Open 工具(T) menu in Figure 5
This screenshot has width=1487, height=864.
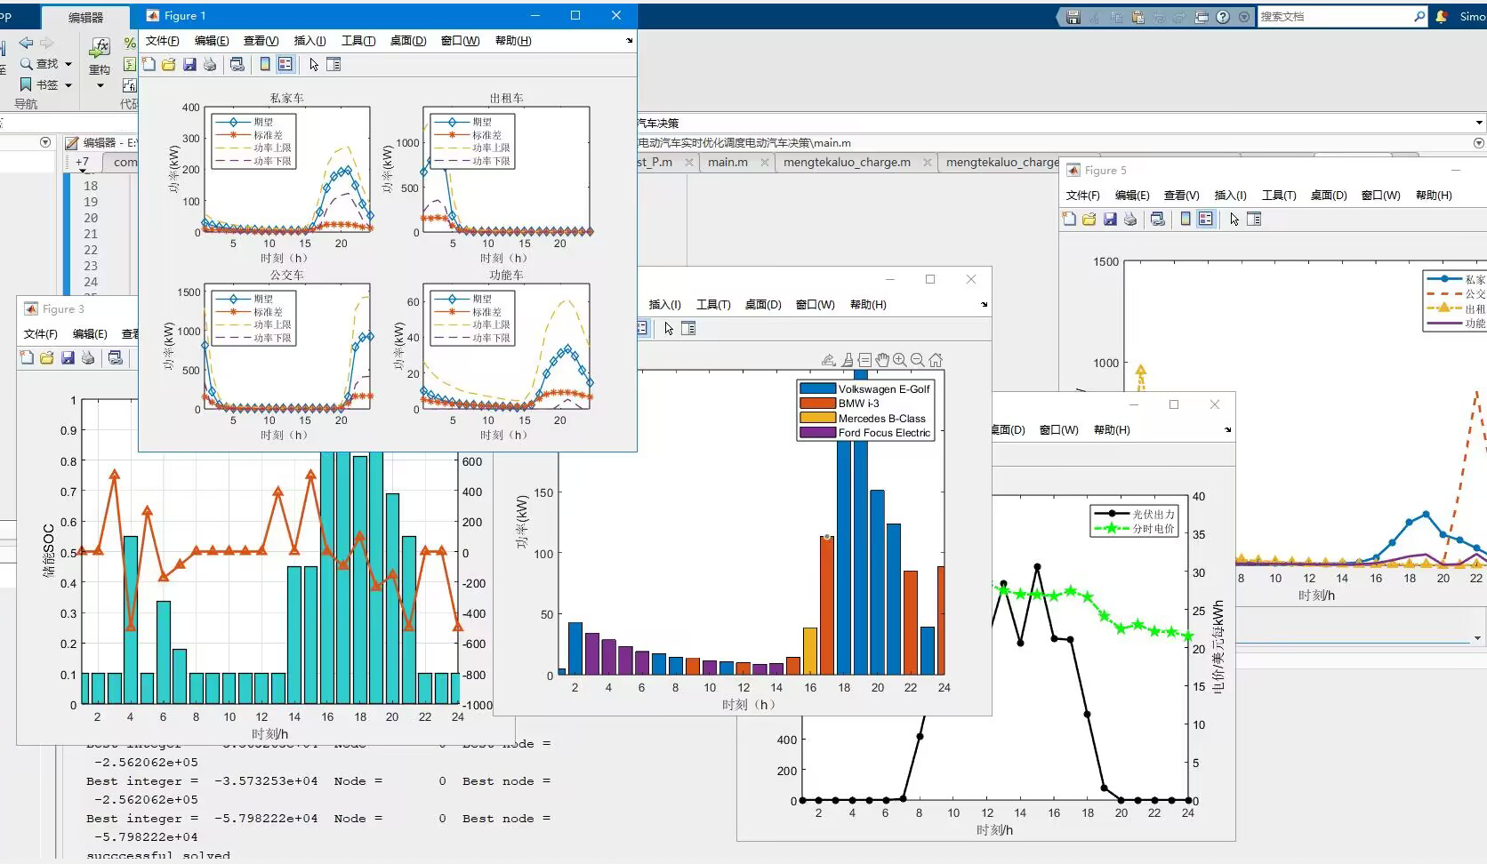click(1279, 196)
